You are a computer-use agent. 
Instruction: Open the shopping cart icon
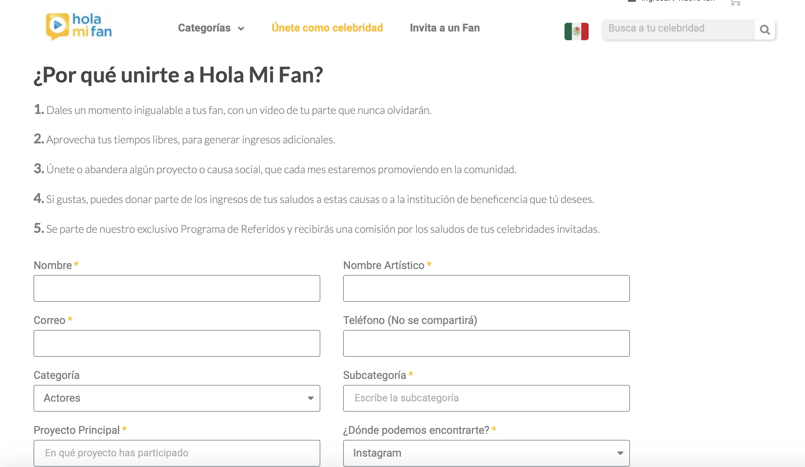coord(736,3)
